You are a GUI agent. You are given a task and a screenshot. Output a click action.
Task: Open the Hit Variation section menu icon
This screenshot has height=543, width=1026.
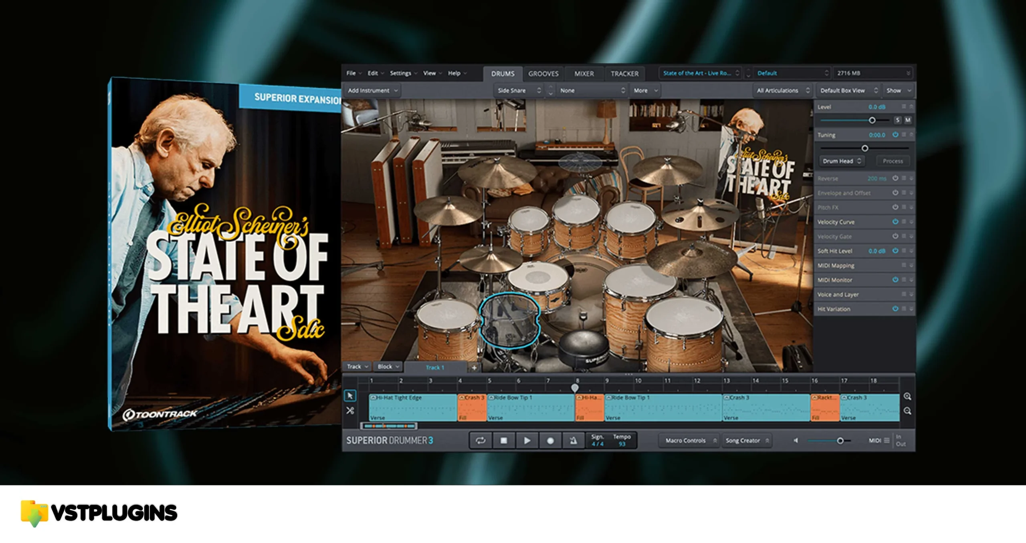tap(904, 309)
